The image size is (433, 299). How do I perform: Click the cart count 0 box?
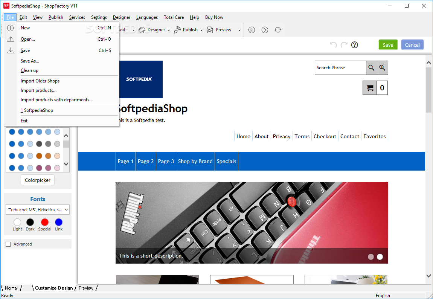click(x=382, y=88)
